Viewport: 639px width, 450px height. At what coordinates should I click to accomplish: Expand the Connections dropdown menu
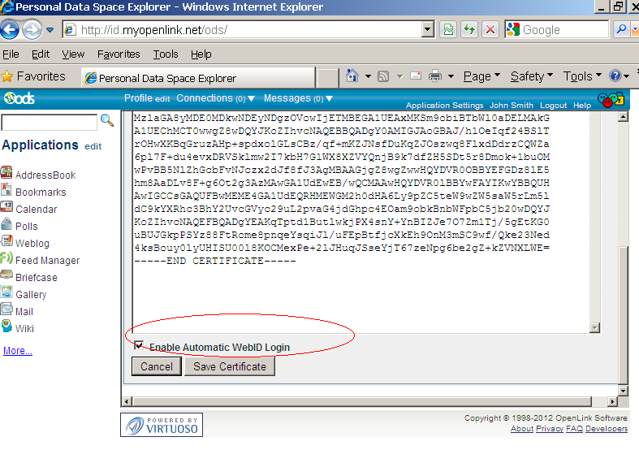215,98
